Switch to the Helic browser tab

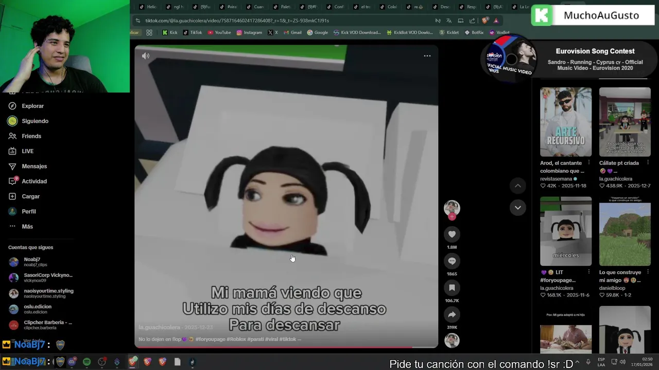147,7
